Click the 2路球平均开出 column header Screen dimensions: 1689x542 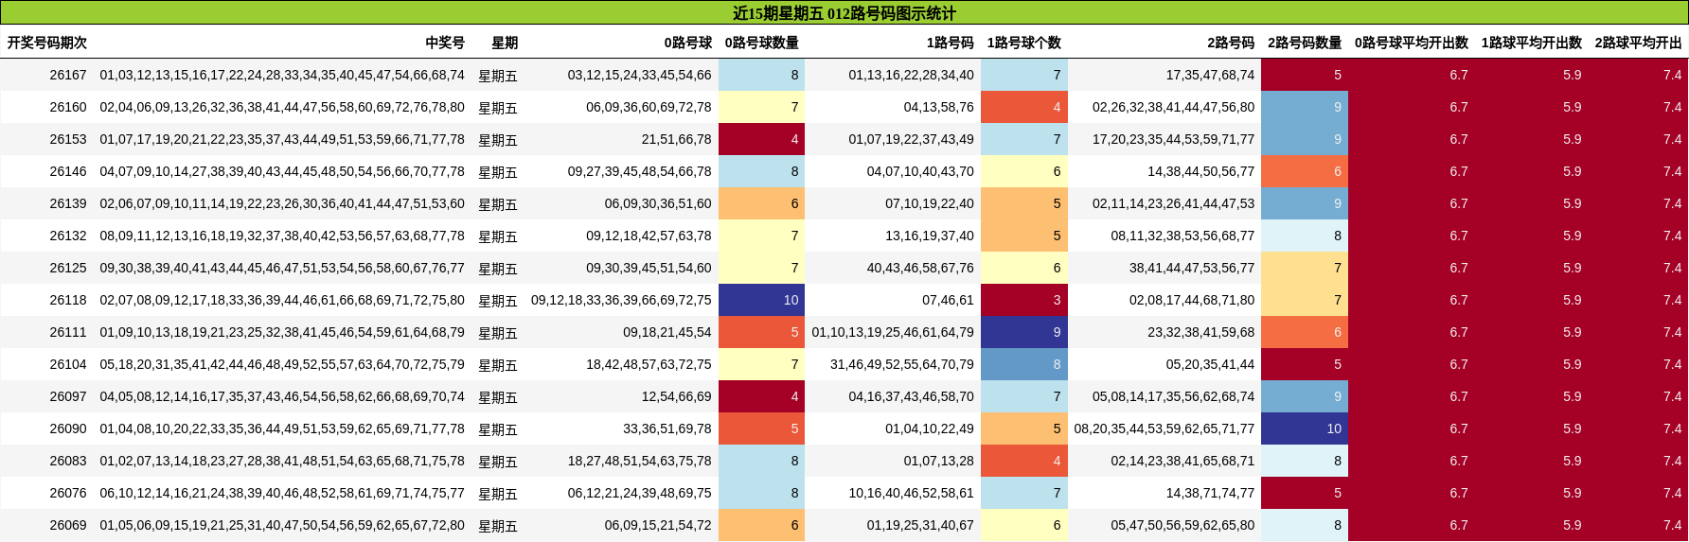point(1639,43)
